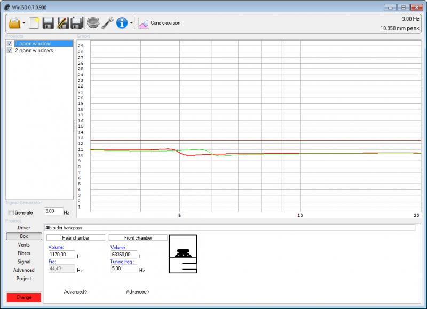Click the Save project floppy disk icon
Viewport: 427px width, 309px height.
coord(48,23)
